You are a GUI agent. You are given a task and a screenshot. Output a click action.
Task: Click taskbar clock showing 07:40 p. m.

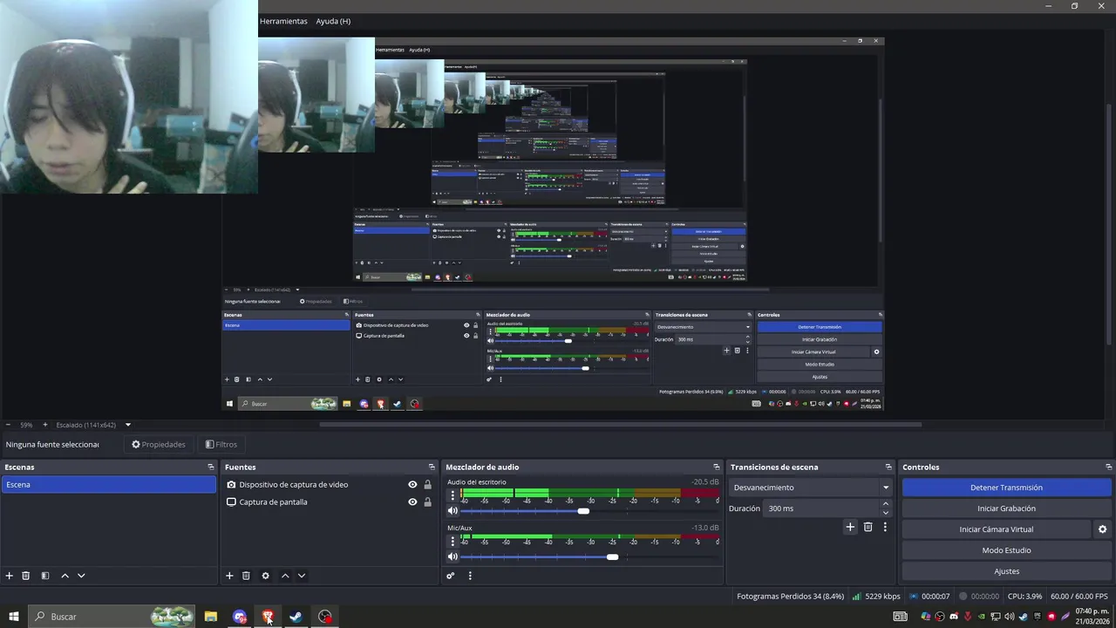coord(1092,617)
